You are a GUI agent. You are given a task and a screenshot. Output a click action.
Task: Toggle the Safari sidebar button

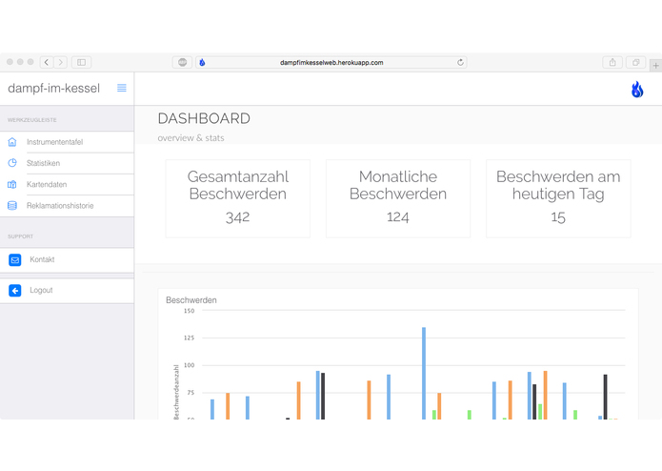pyautogui.click(x=82, y=63)
